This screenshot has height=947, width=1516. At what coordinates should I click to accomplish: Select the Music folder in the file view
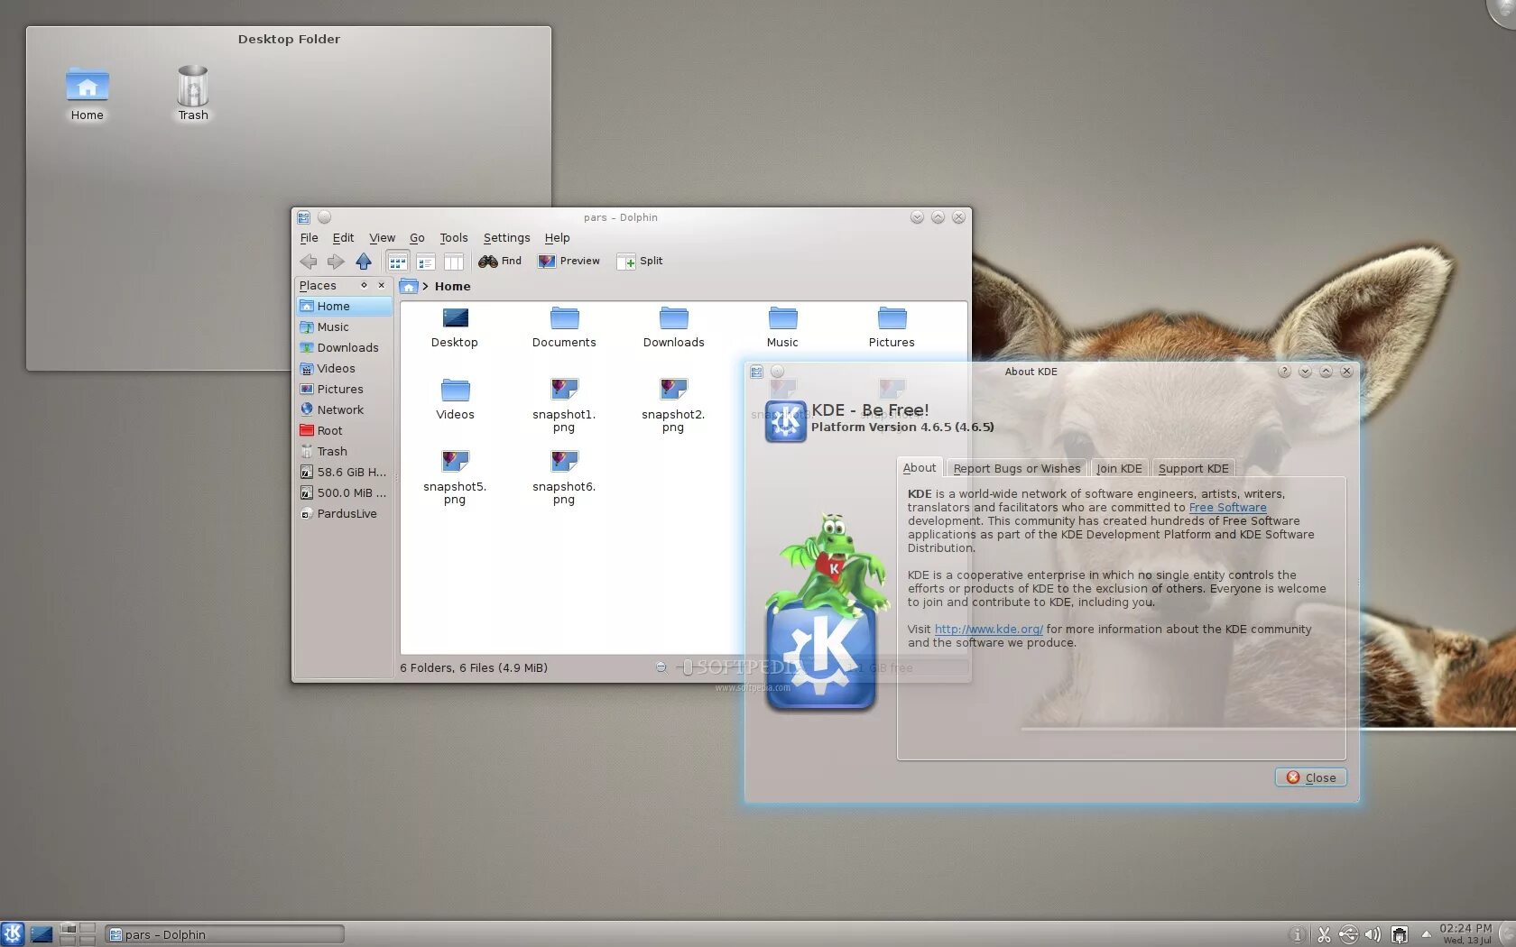(x=782, y=327)
